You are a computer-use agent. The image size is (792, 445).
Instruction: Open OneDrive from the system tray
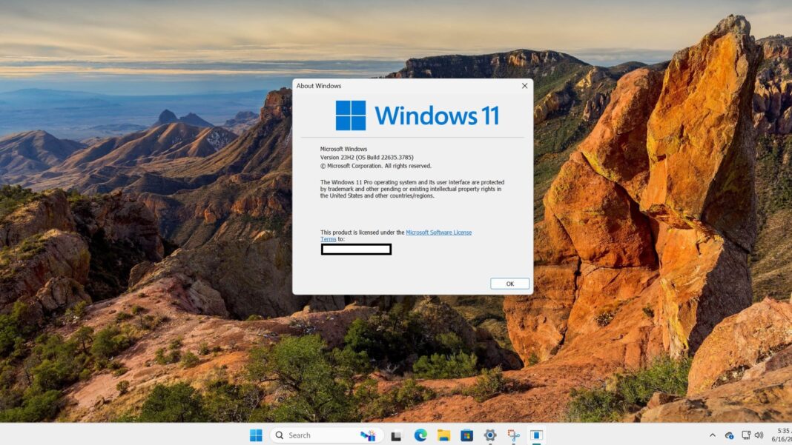(x=730, y=435)
